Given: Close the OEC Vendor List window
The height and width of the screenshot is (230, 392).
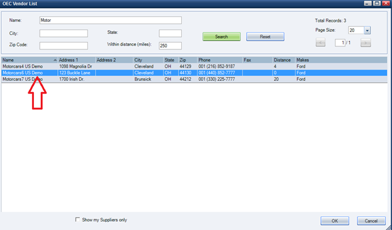Looking at the screenshot, I should (386, 3).
